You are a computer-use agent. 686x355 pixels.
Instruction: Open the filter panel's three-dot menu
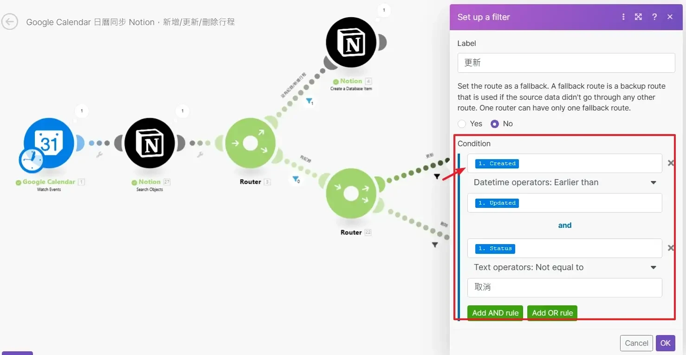623,17
